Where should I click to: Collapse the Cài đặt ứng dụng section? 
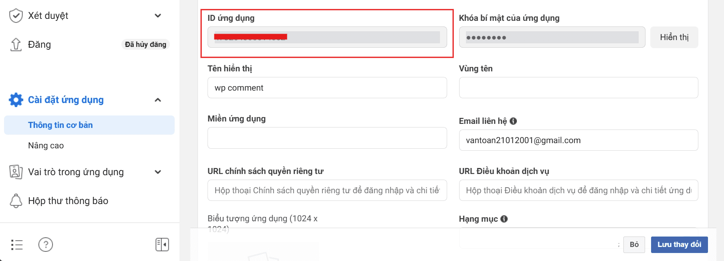click(158, 100)
